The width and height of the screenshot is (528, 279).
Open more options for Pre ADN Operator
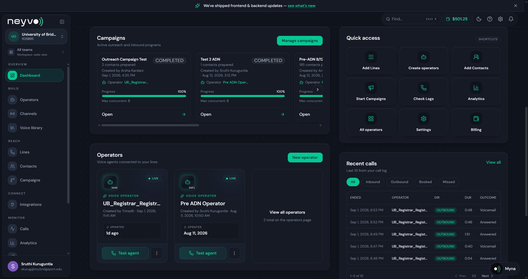pos(234,253)
